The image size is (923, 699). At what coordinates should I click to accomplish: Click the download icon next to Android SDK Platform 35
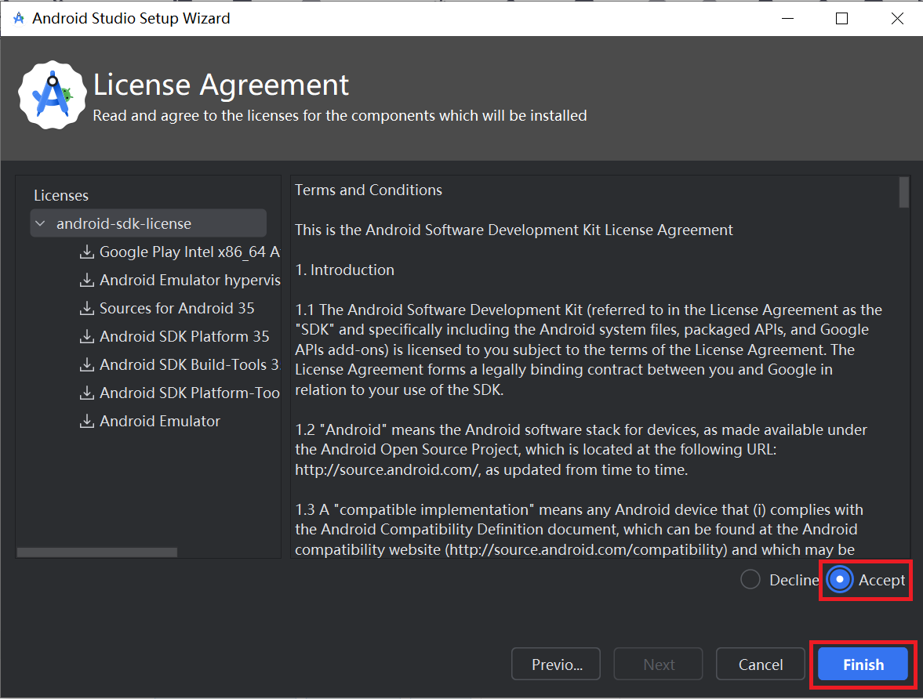[86, 336]
